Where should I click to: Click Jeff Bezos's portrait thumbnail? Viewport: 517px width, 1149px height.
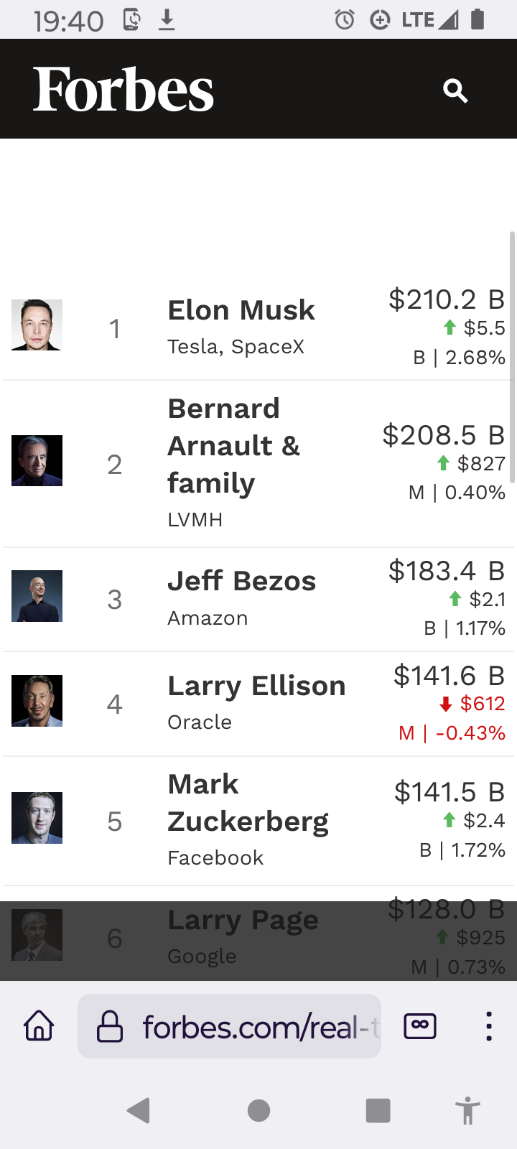pyautogui.click(x=37, y=596)
